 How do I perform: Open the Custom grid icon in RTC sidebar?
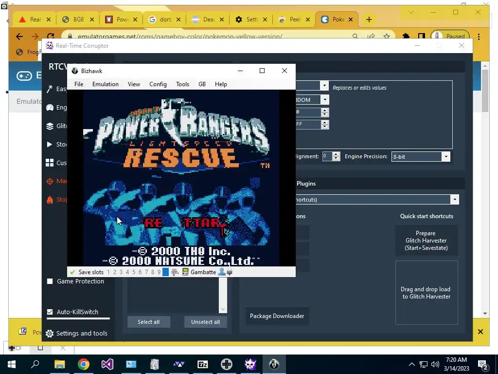[x=50, y=163]
